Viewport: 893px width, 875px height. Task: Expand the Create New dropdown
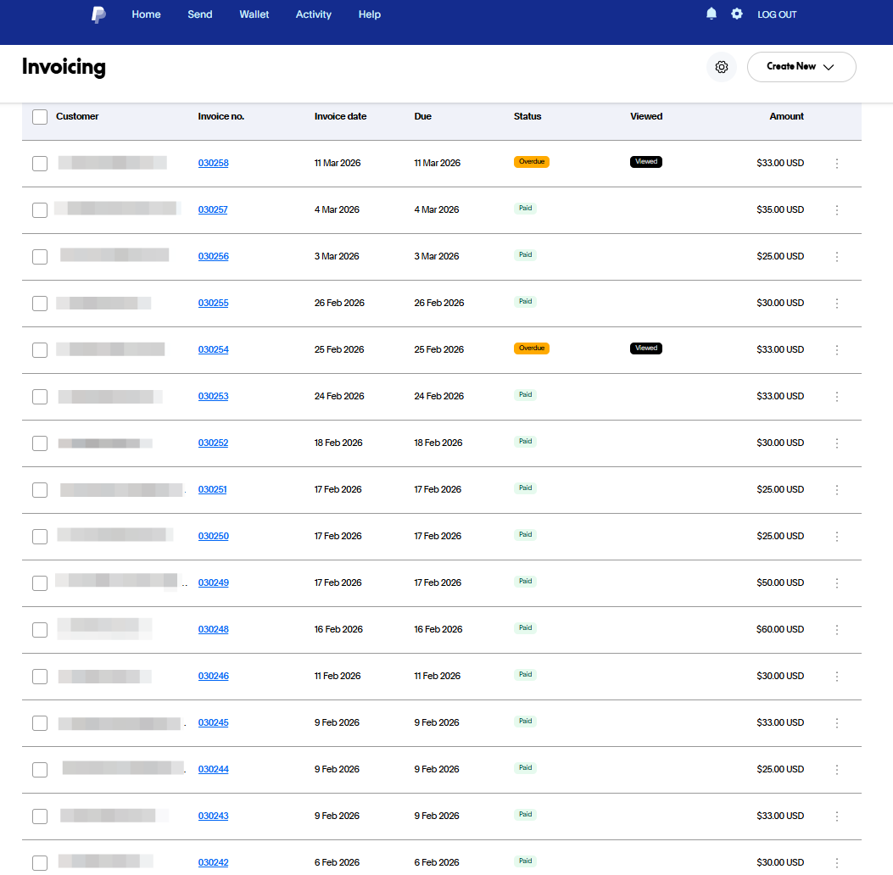[x=801, y=67]
